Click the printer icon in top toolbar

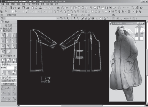[x=27, y=8]
